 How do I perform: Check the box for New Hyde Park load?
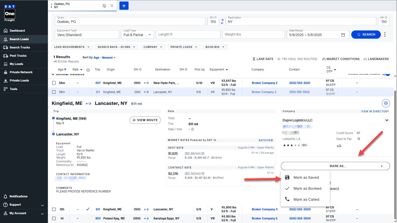pos(54,83)
